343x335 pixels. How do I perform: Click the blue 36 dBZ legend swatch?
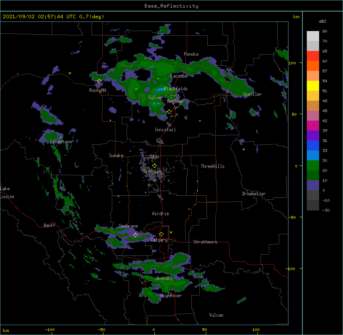[313, 145]
